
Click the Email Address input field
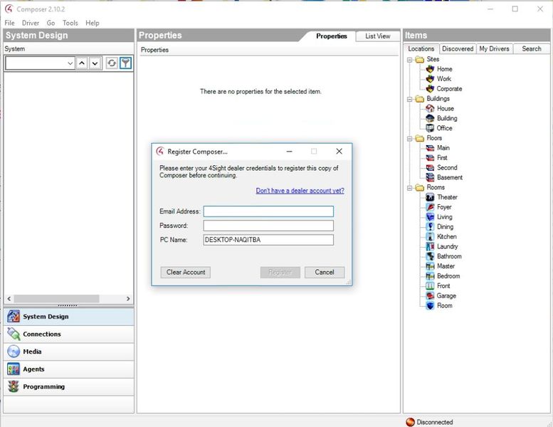(268, 211)
